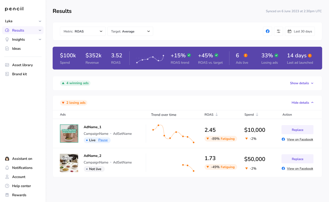Replace ad AdName_2

coord(297,159)
